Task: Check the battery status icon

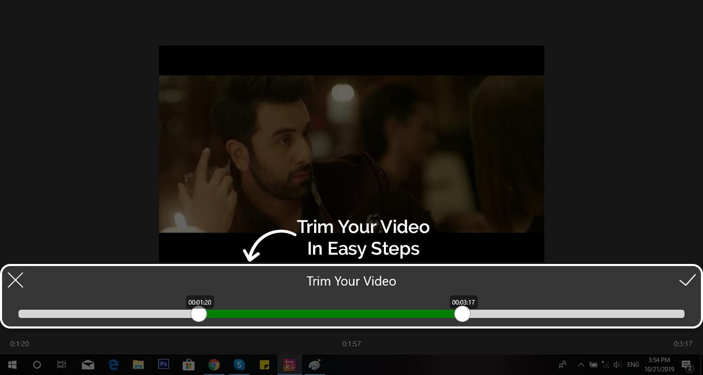Action: pos(593,365)
